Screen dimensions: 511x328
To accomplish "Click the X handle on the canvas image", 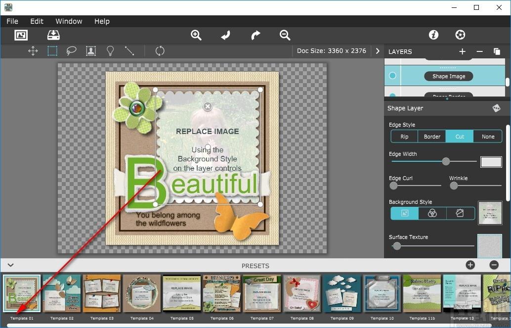I will 208,106.
